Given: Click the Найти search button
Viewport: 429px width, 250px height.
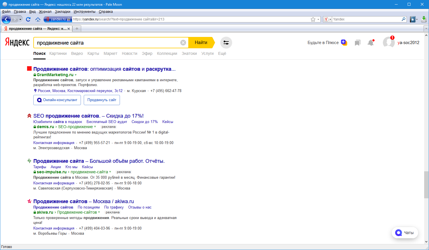Looking at the screenshot, I should point(201,43).
